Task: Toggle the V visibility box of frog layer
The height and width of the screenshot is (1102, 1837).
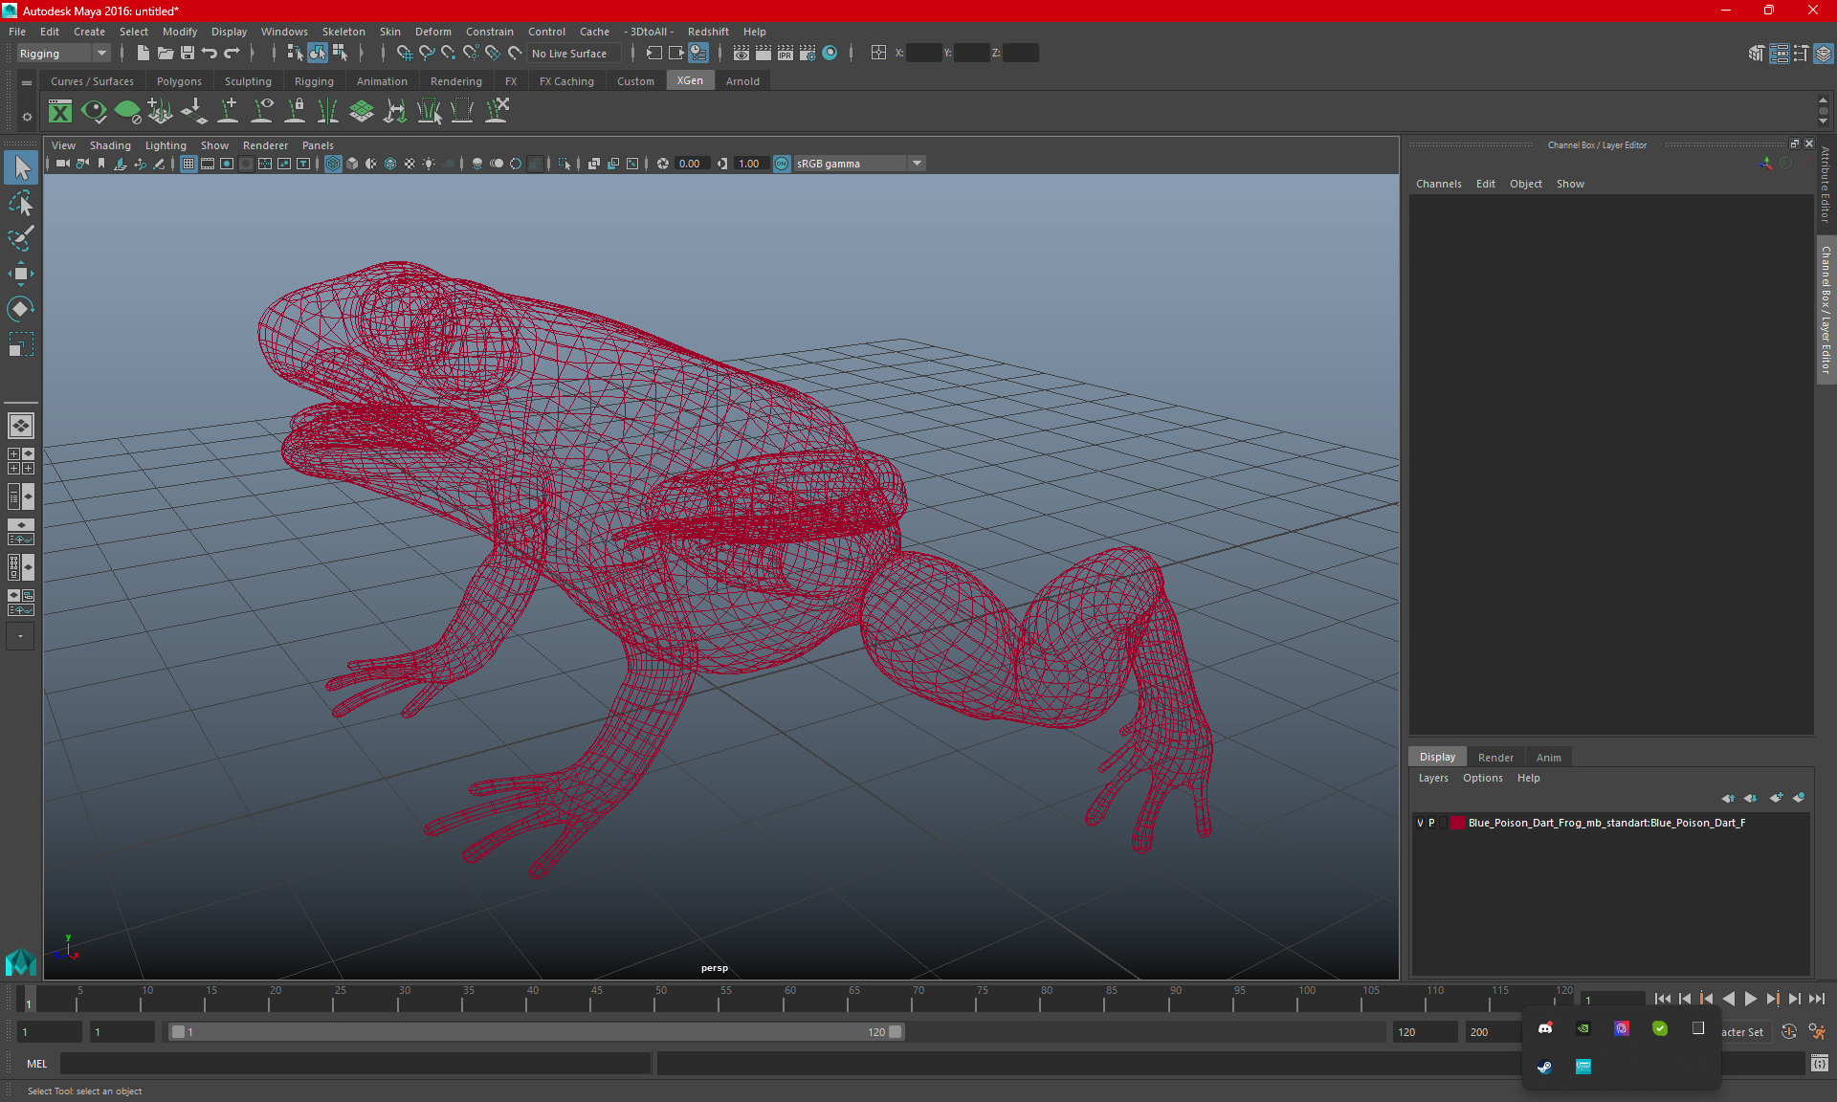Action: (x=1420, y=823)
